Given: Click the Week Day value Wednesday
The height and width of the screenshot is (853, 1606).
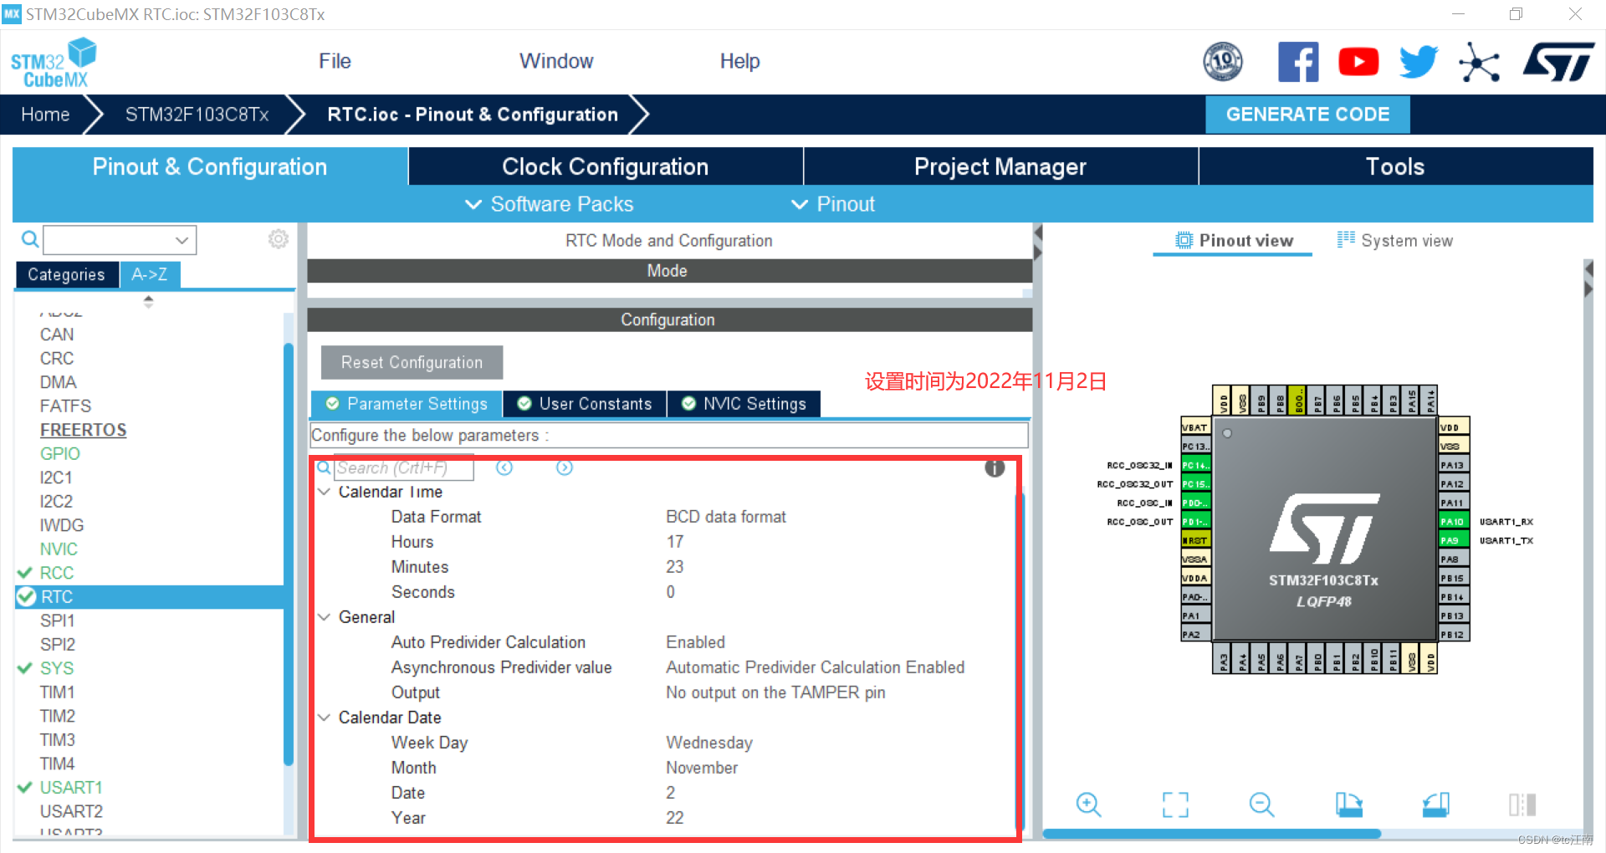Looking at the screenshot, I should [x=709, y=743].
